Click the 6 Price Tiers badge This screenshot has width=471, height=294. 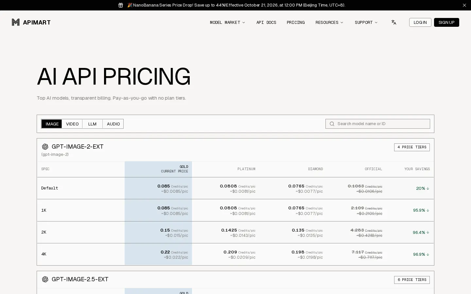412,280
